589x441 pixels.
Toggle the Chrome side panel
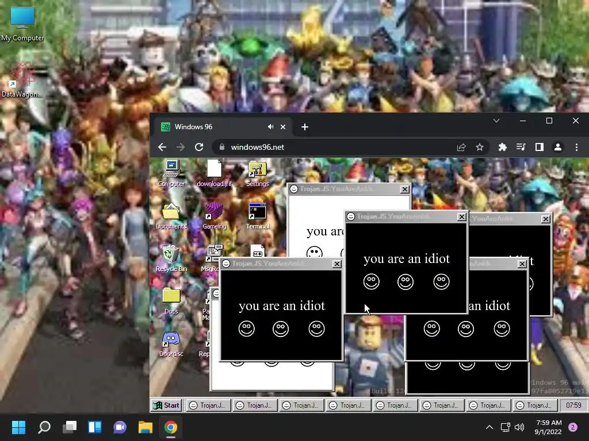(540, 147)
